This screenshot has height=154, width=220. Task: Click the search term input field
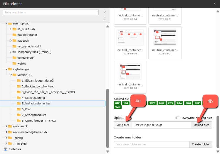pyautogui.click(x=51, y=13)
